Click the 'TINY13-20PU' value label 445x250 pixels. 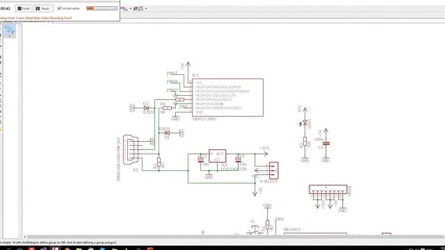point(204,119)
